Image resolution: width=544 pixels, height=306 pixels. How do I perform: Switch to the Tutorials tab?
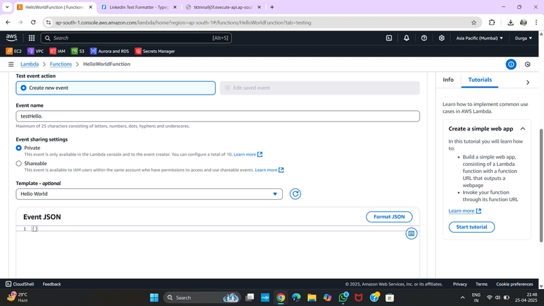pyautogui.click(x=480, y=80)
